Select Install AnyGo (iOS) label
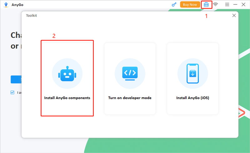Screen dimensions: 250x153 [x=192, y=98]
